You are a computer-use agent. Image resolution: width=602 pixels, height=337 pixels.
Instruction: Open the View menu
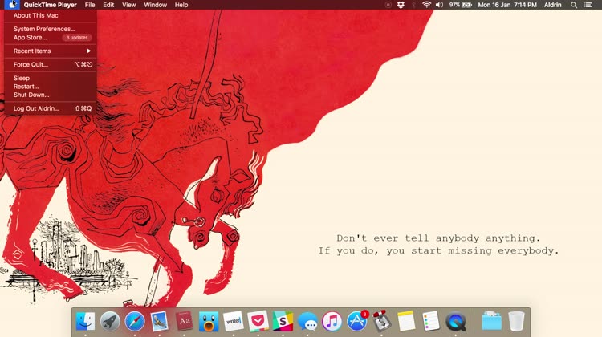[x=128, y=5]
